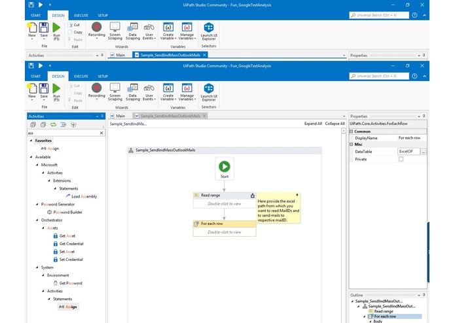Switch to EXECUTE tab in the lower window
The width and height of the screenshot is (455, 323).
[81, 76]
